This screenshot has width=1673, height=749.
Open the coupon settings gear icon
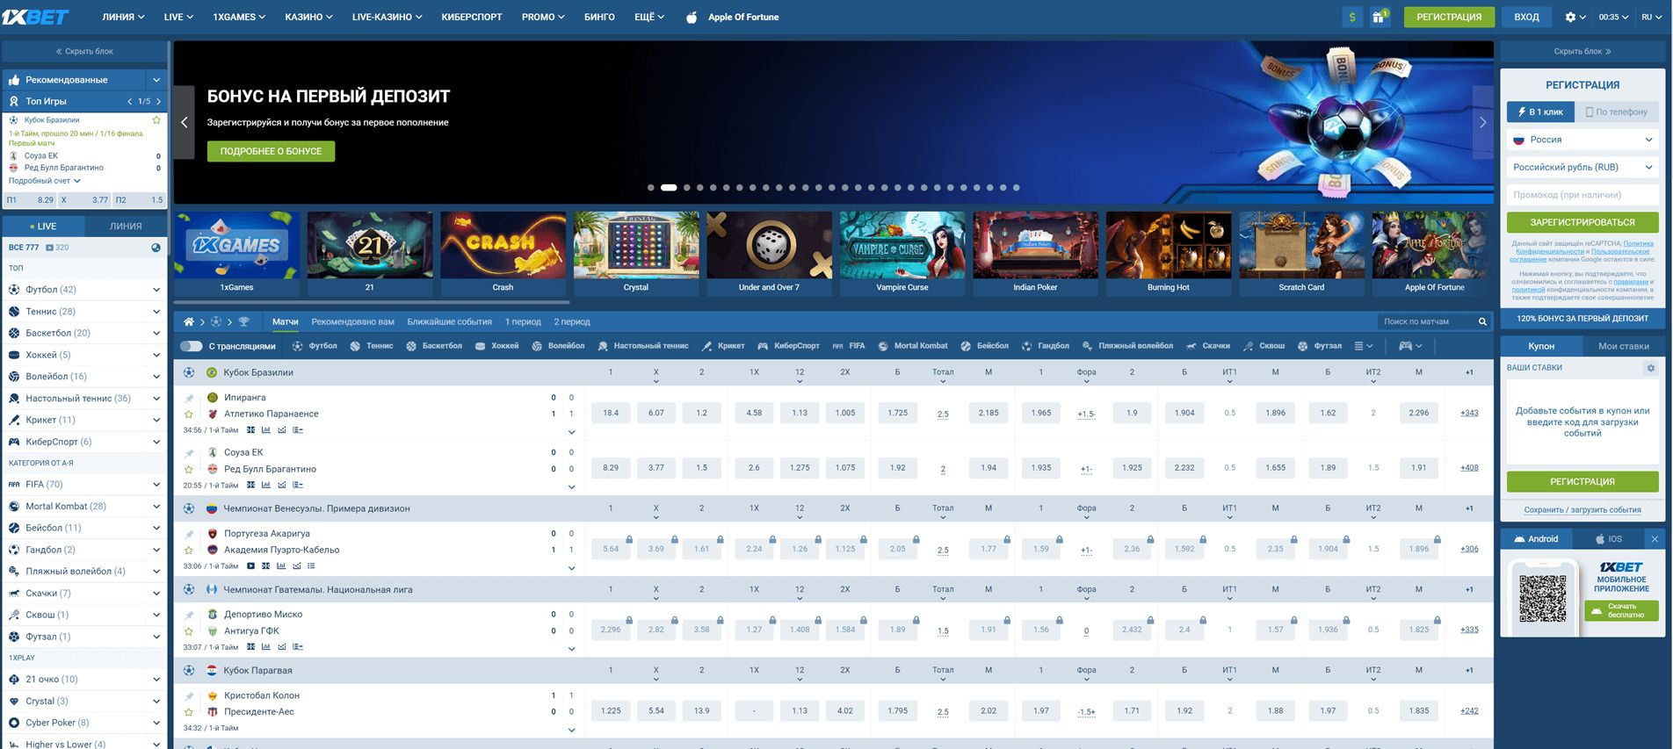coord(1650,368)
